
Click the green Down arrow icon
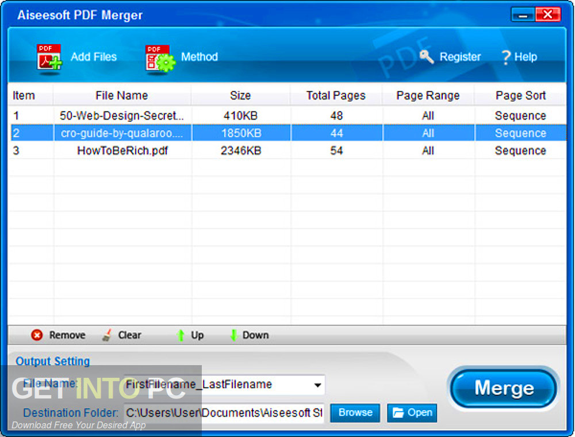coord(233,335)
